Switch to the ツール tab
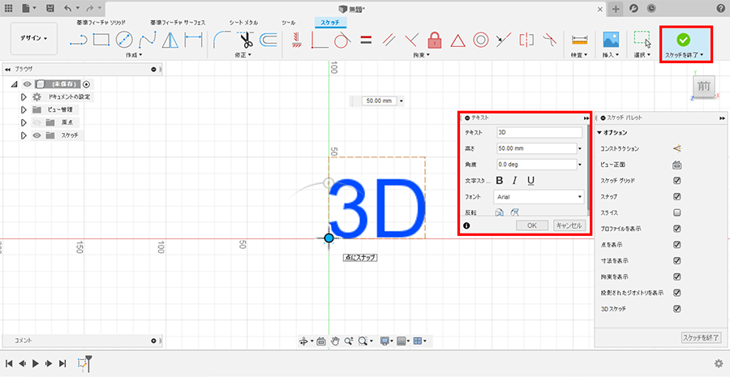The height and width of the screenshot is (377, 730). [288, 21]
